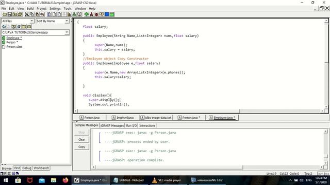Screen dimensions: 330x185
Task: Select Employee * in the file browser
Action: (x=14, y=38)
